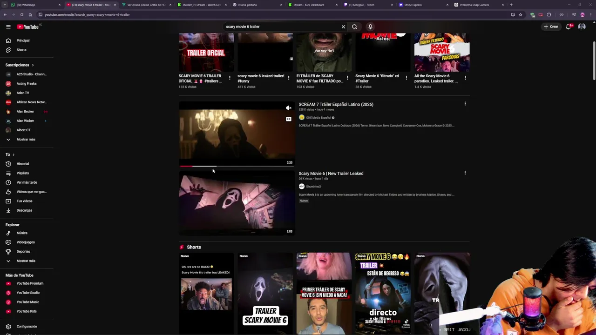Open the ShowbitesX channel link
The height and width of the screenshot is (335, 596).
coord(313,187)
